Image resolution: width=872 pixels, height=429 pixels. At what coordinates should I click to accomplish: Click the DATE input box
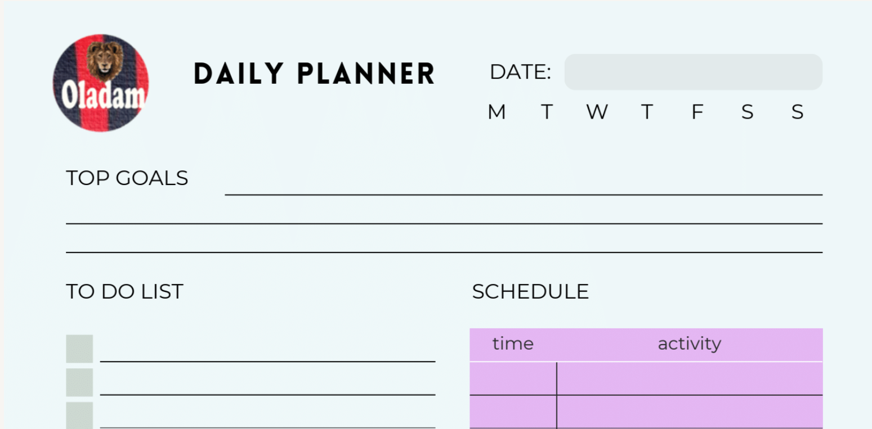(693, 72)
